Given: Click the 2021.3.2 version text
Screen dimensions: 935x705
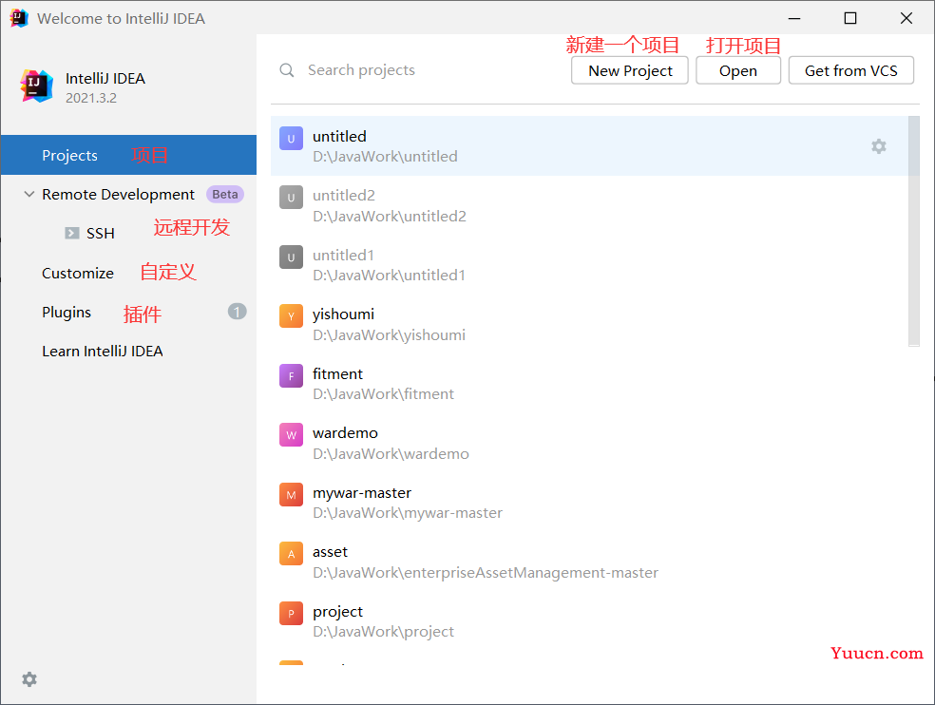Looking at the screenshot, I should coord(90,98).
